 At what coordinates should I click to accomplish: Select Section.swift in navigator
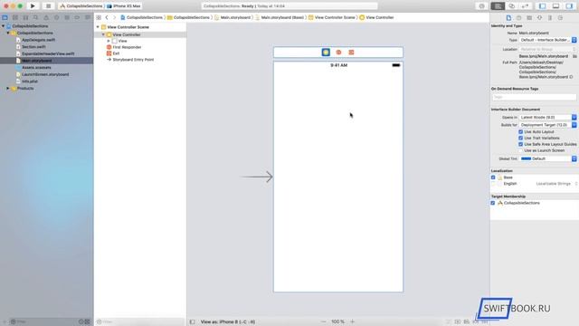pos(33,47)
